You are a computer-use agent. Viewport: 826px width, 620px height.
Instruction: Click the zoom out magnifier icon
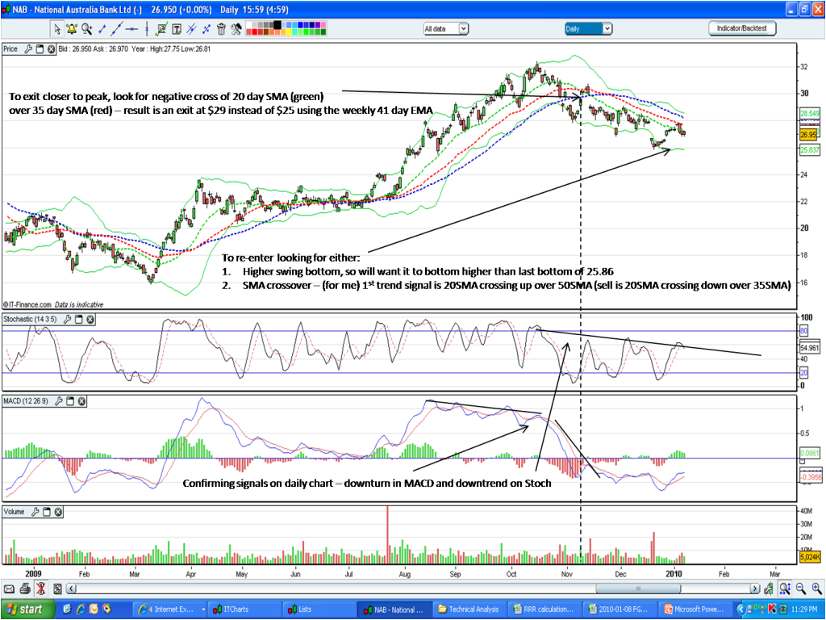coord(801,589)
